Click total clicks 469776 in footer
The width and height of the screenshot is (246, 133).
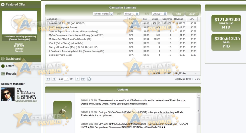coord(156,73)
